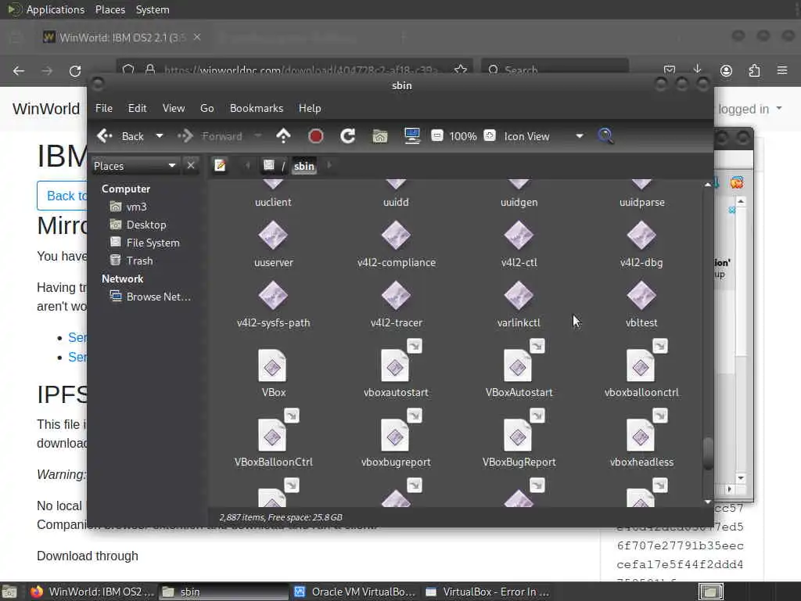Close the Places side pane
The height and width of the screenshot is (601, 801).
pos(191,166)
